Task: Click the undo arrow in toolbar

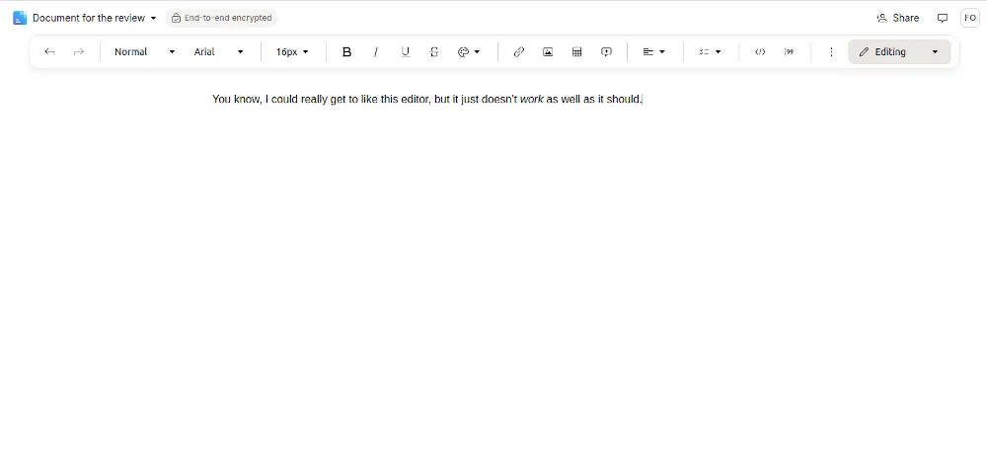Action: point(49,52)
